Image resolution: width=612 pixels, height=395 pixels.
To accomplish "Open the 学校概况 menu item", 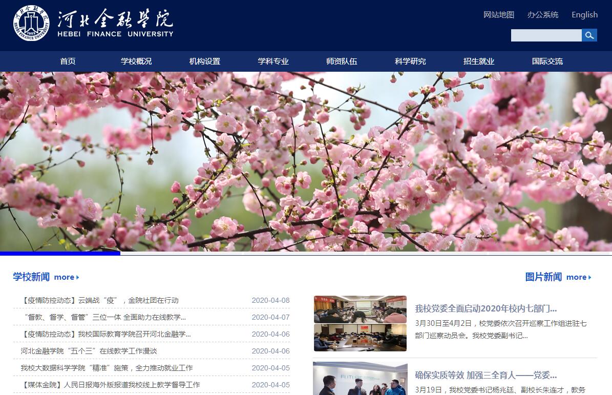I will [136, 61].
